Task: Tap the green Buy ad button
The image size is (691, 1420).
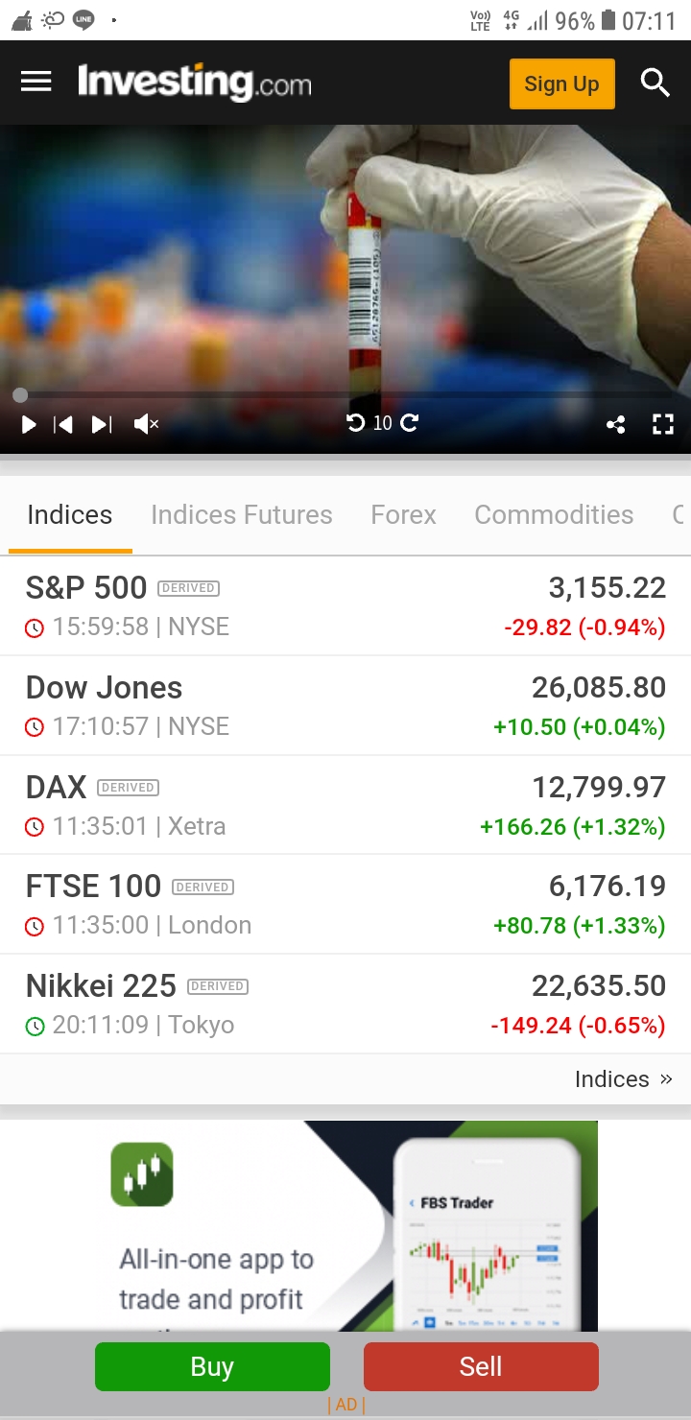Action: click(x=212, y=1366)
